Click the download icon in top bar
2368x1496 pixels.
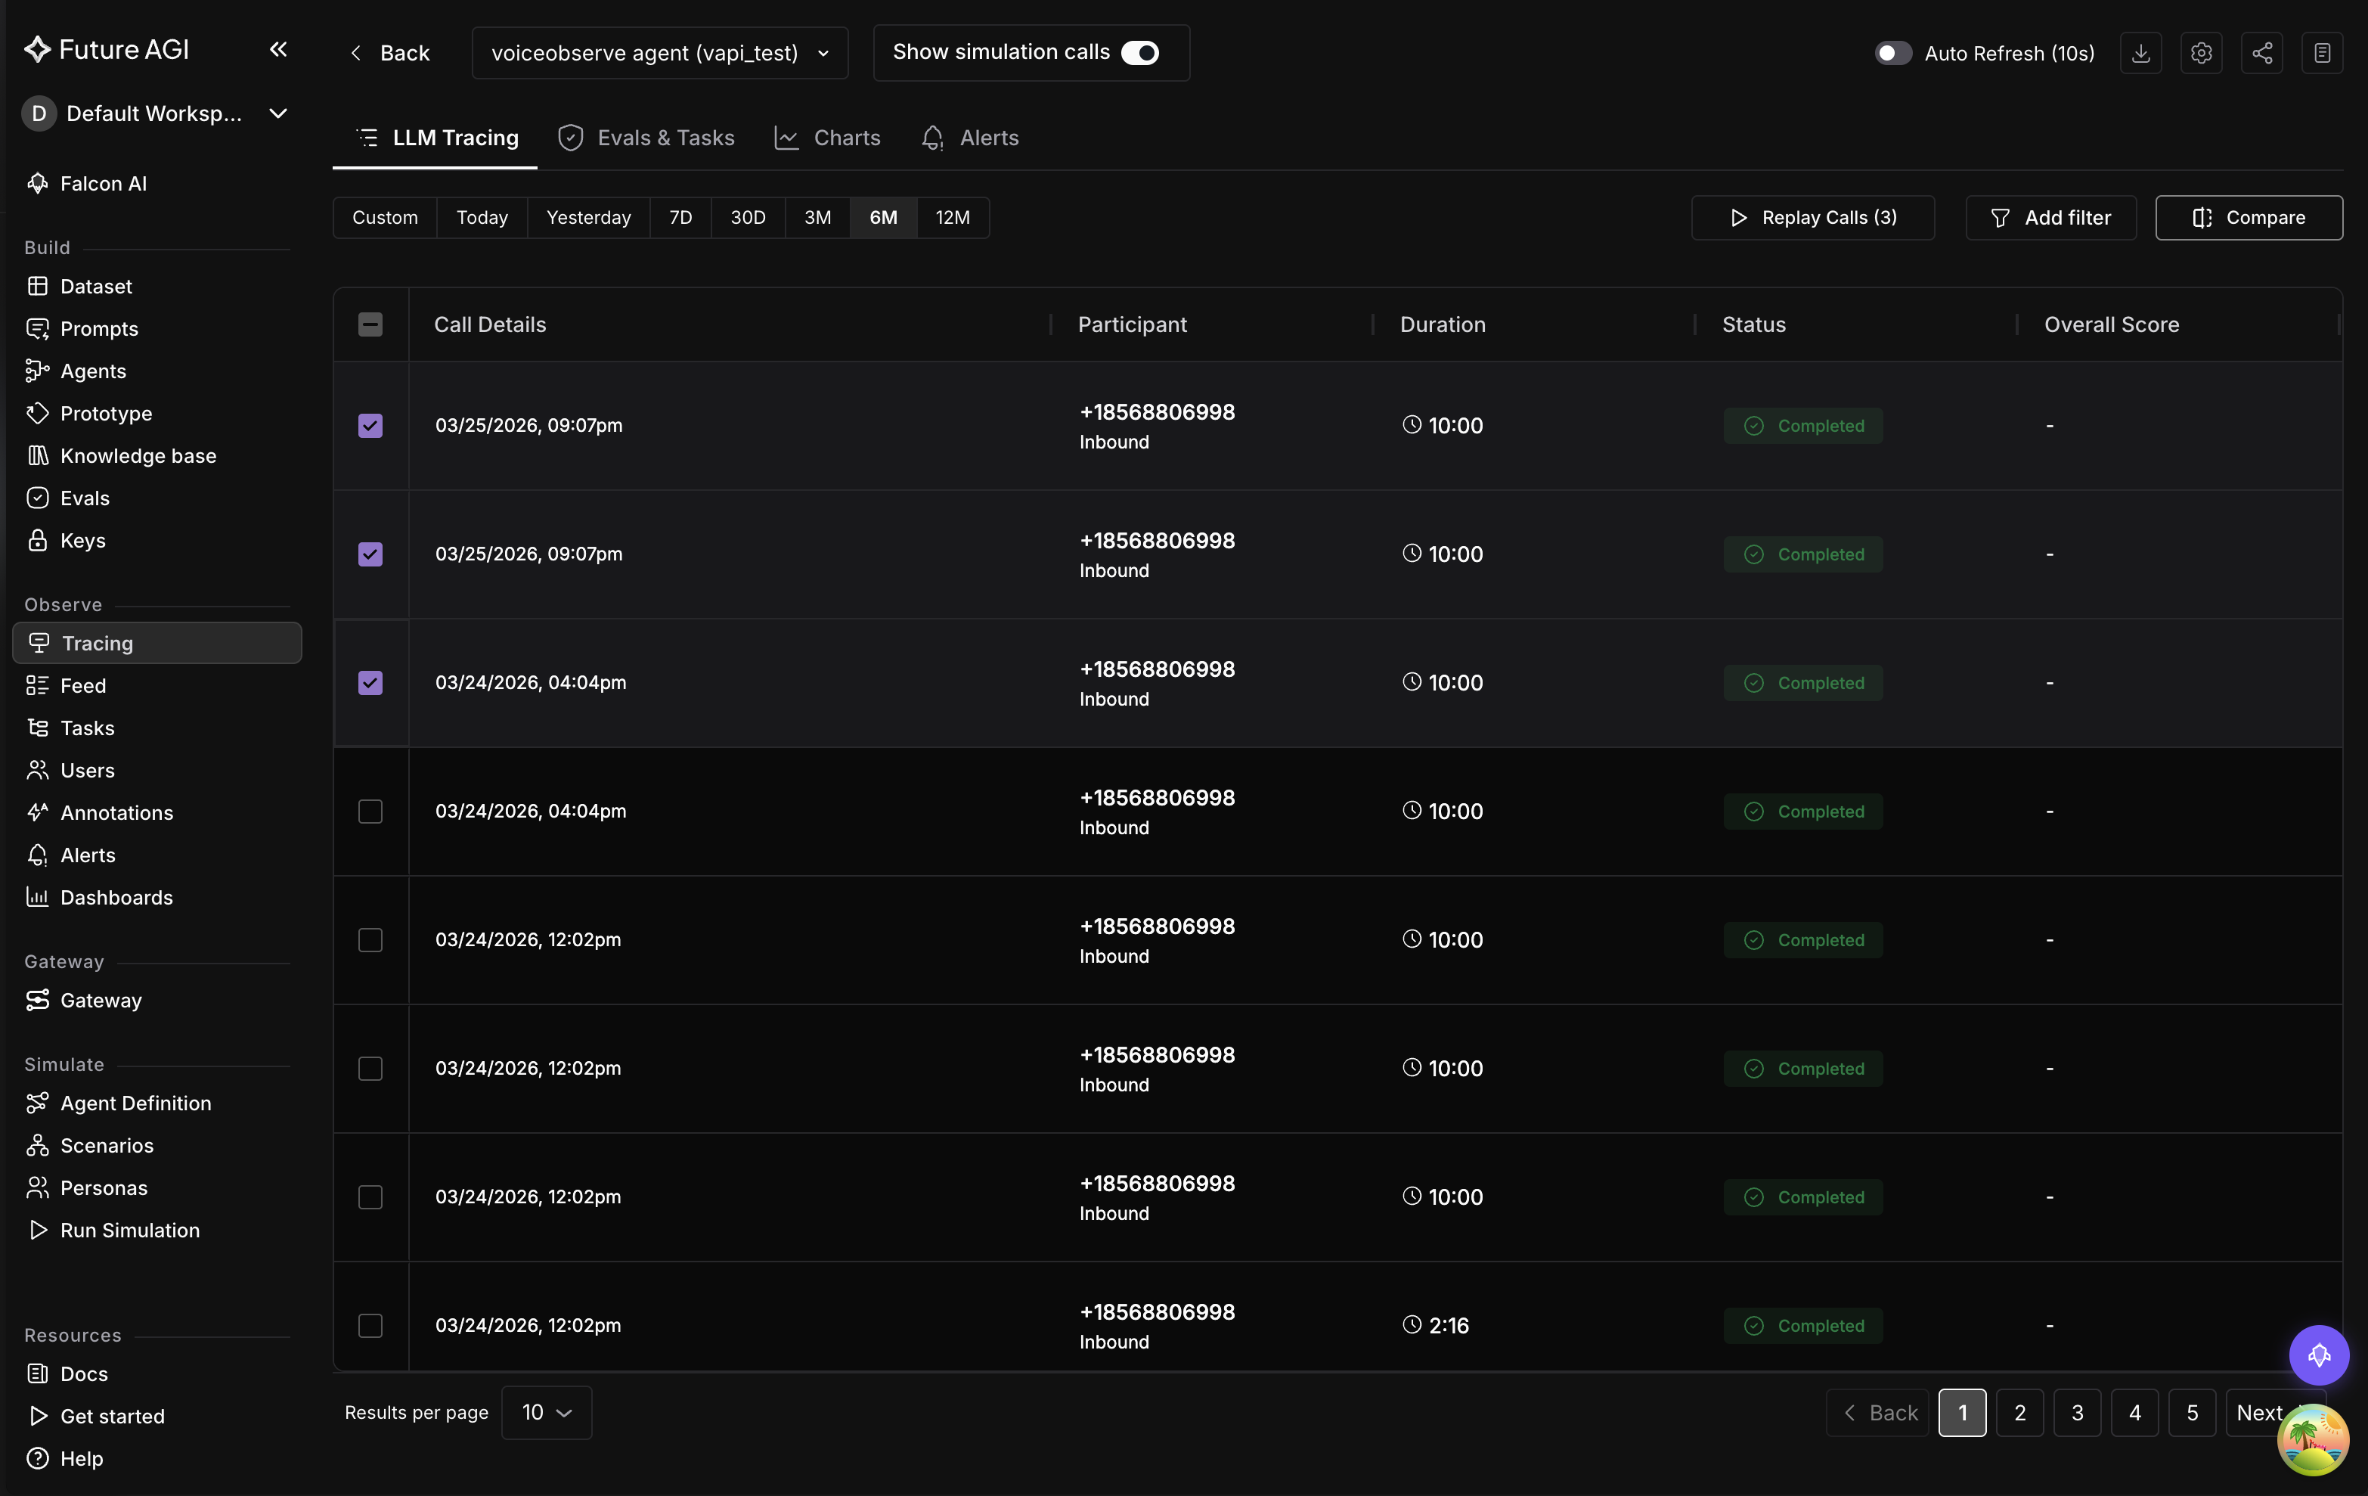coord(2141,53)
